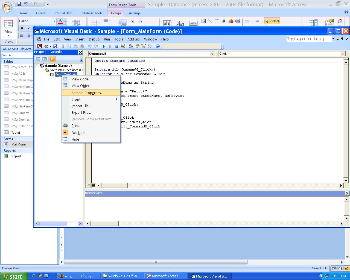The image size is (350, 280).
Task: Open the Toolbox icon in VBA toolbar
Action: click(x=150, y=46)
